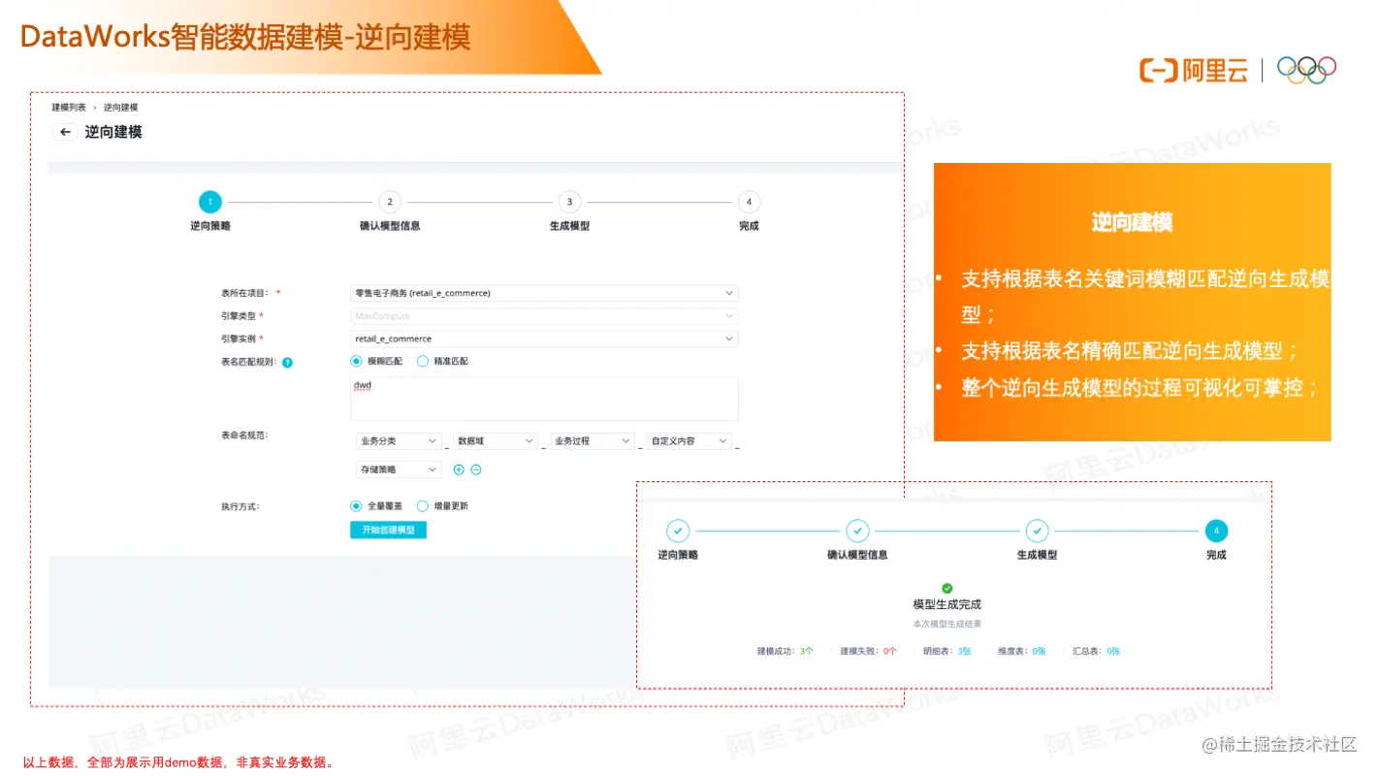Select the 模糊匹配 radio button
Viewport: 1379px width, 776px height.
pyautogui.click(x=356, y=361)
